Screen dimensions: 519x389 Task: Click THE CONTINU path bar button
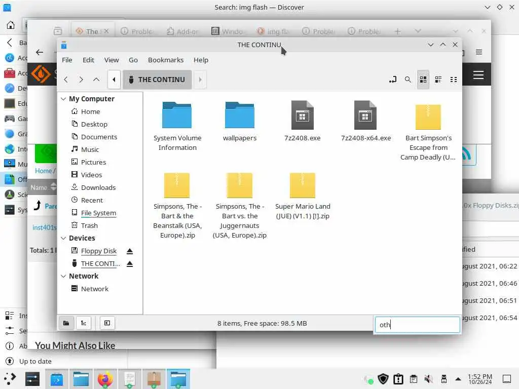point(157,80)
